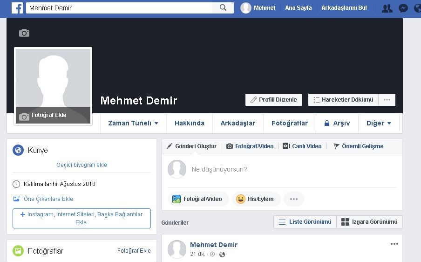The height and width of the screenshot is (262, 421).
Task: Open the friend requests icon
Action: pos(387,8)
